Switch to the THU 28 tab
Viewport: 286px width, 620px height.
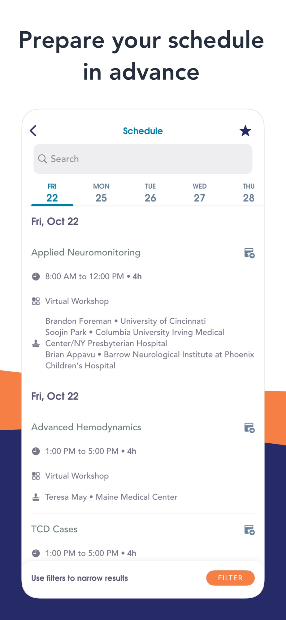249,193
